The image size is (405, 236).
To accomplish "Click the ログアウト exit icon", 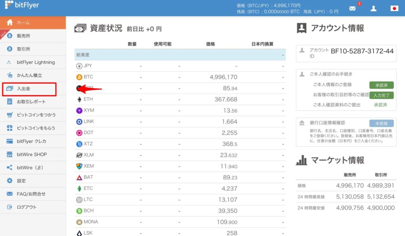I will click(9, 207).
